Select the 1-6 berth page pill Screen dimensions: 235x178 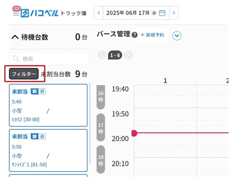click(115, 55)
